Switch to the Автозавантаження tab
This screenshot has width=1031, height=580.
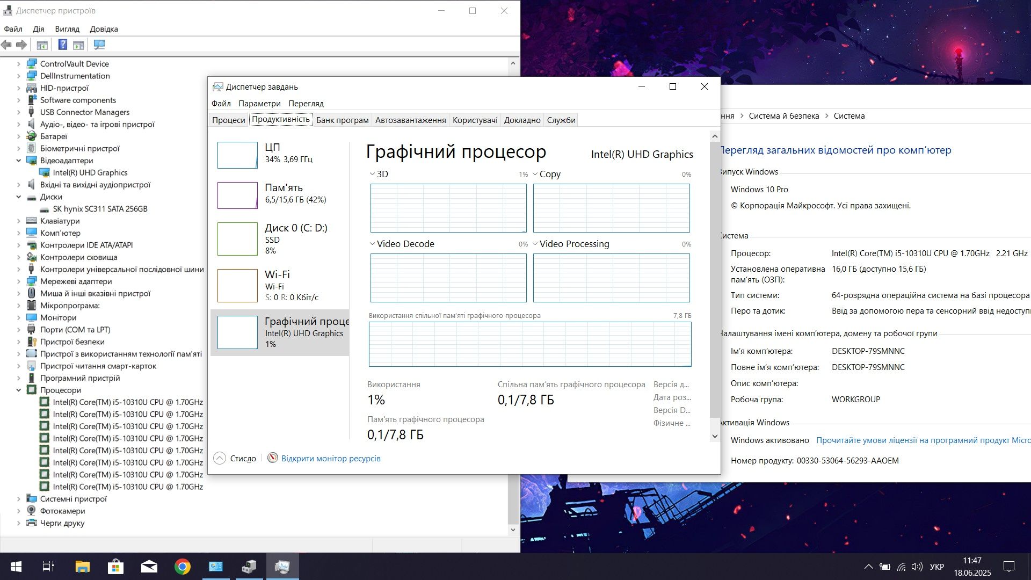(411, 120)
